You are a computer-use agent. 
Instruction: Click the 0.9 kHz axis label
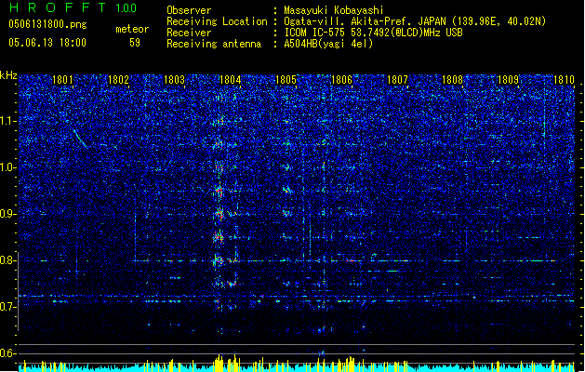pyautogui.click(x=8, y=214)
